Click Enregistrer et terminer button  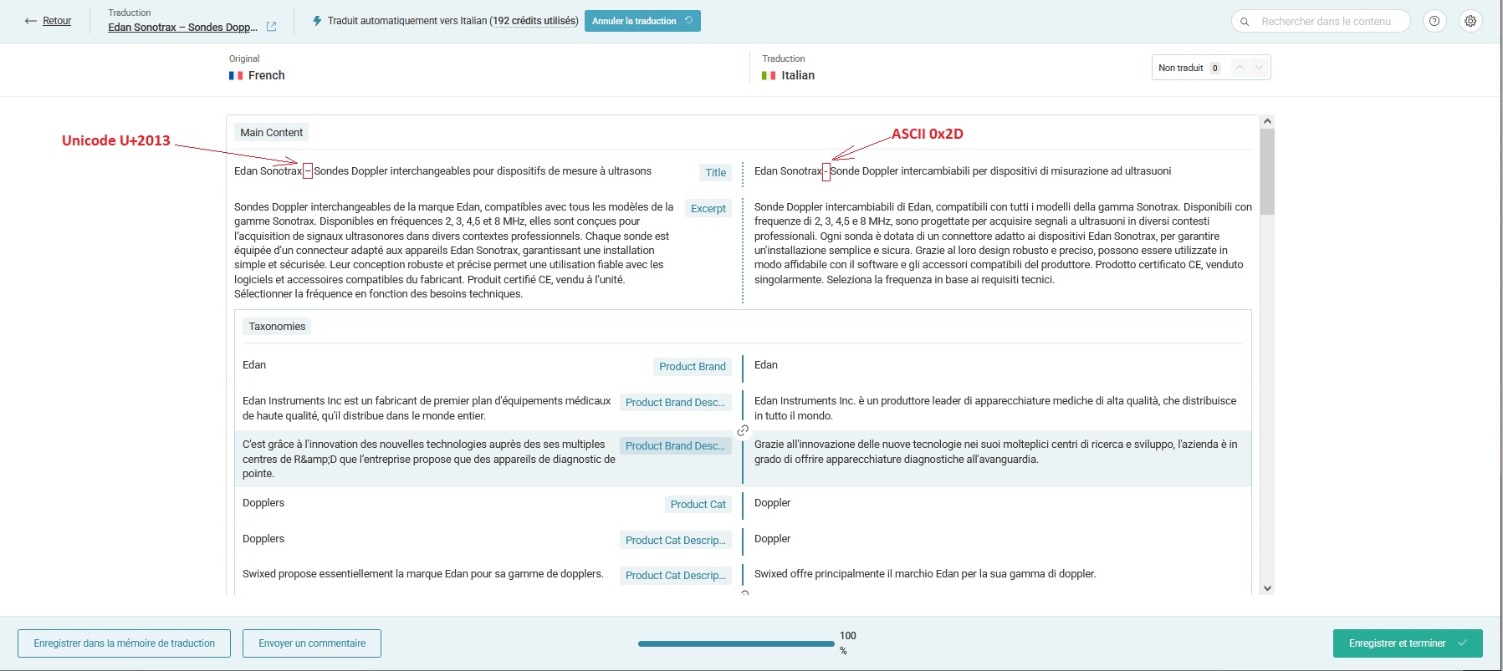[x=1408, y=643]
